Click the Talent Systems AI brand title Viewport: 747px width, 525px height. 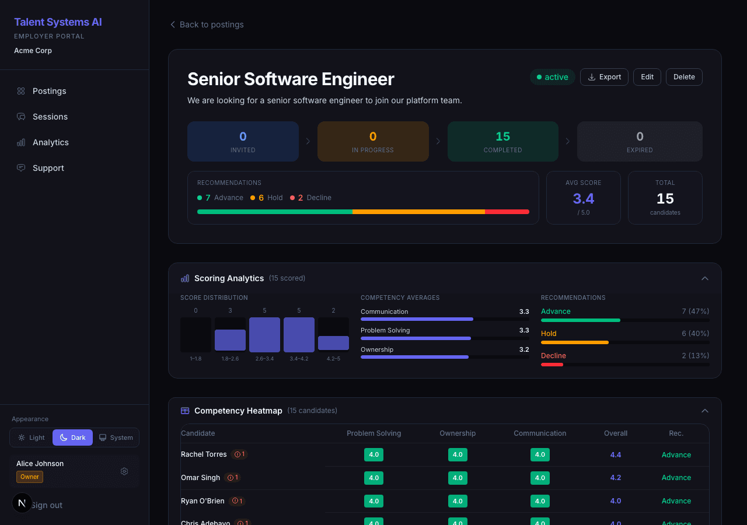point(58,22)
